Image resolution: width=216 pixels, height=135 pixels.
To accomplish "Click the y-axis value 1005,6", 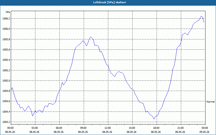I will click(x=6, y=50).
